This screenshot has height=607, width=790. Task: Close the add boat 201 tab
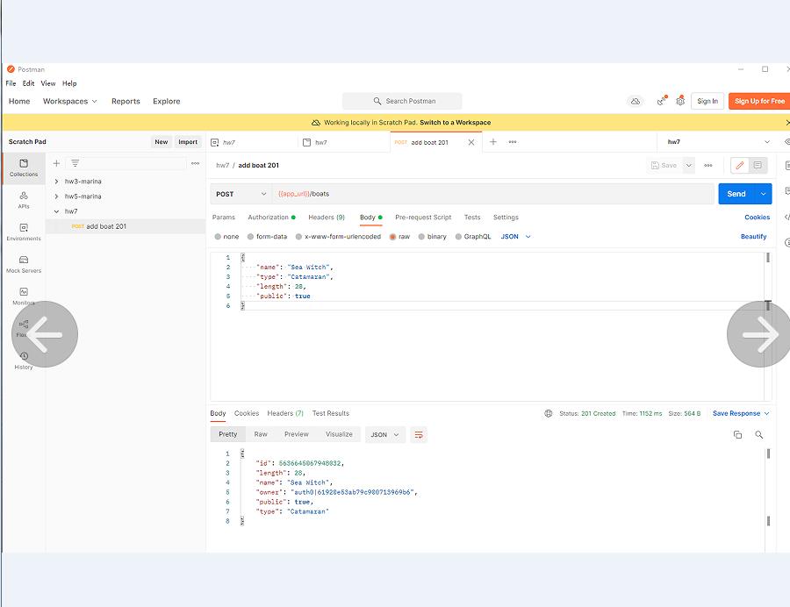pyautogui.click(x=471, y=142)
